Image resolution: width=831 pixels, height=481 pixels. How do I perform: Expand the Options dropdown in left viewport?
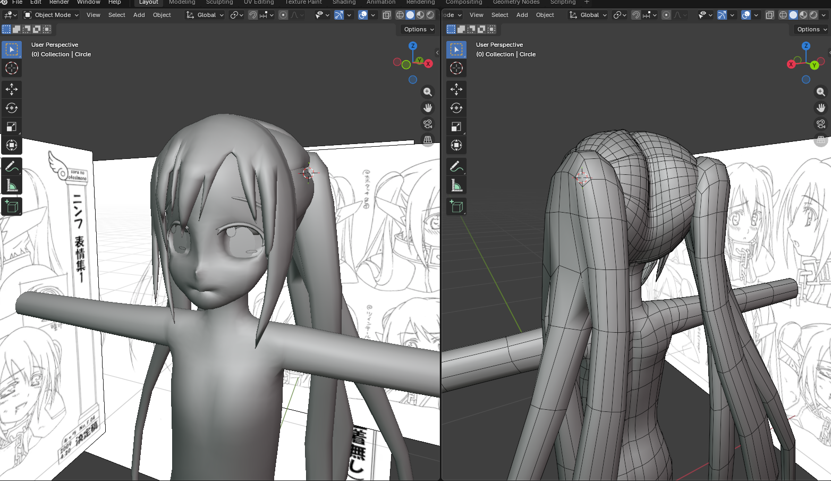pyautogui.click(x=418, y=29)
